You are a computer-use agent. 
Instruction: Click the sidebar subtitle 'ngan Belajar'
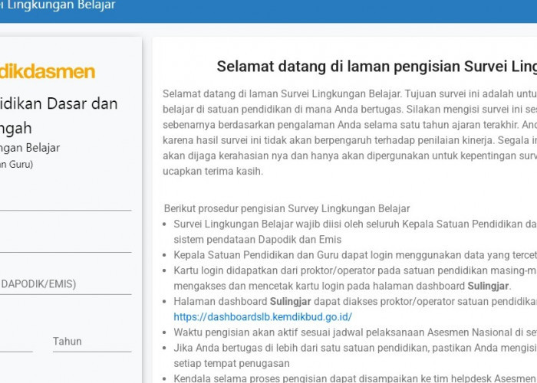[30, 148]
